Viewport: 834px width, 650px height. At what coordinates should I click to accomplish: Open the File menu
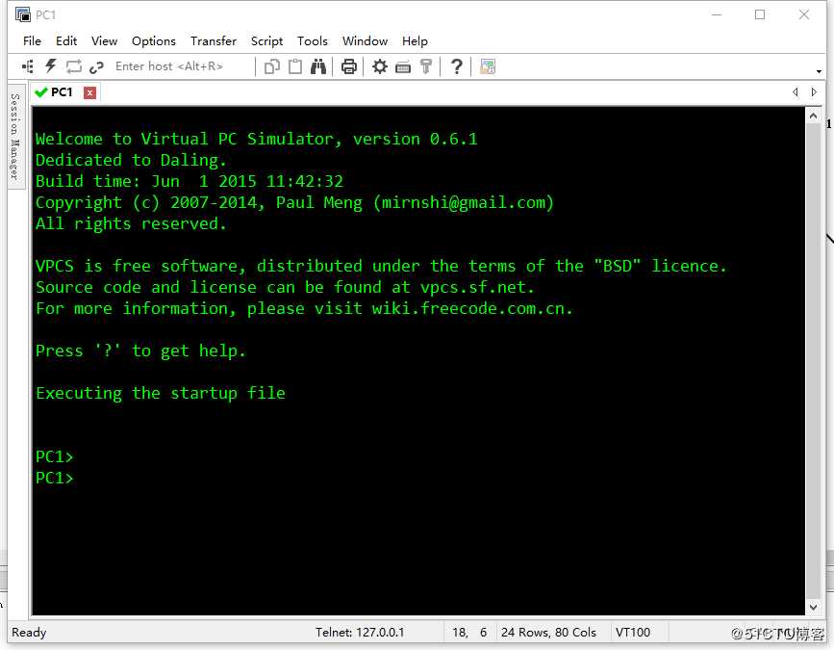click(32, 41)
